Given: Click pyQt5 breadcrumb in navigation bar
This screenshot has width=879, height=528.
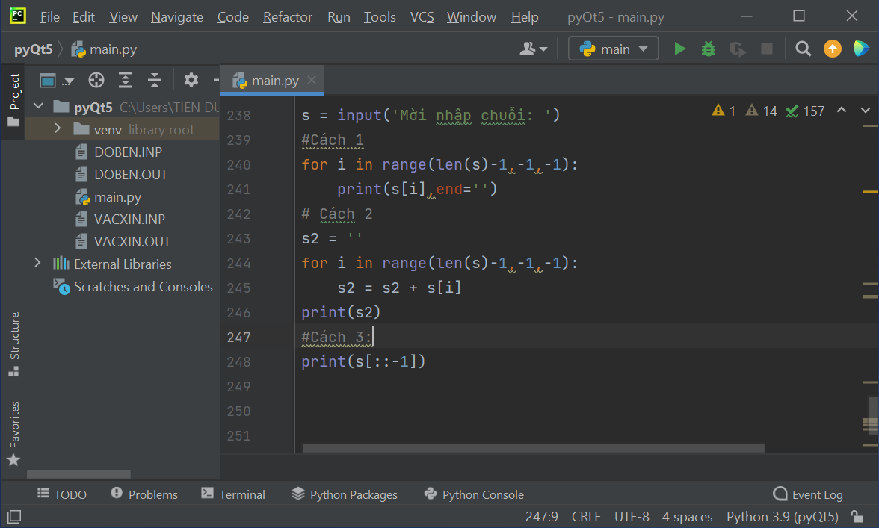Looking at the screenshot, I should [x=33, y=49].
